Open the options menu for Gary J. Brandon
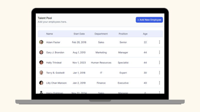Screen dimensions: 200x112 (x=159, y=52)
